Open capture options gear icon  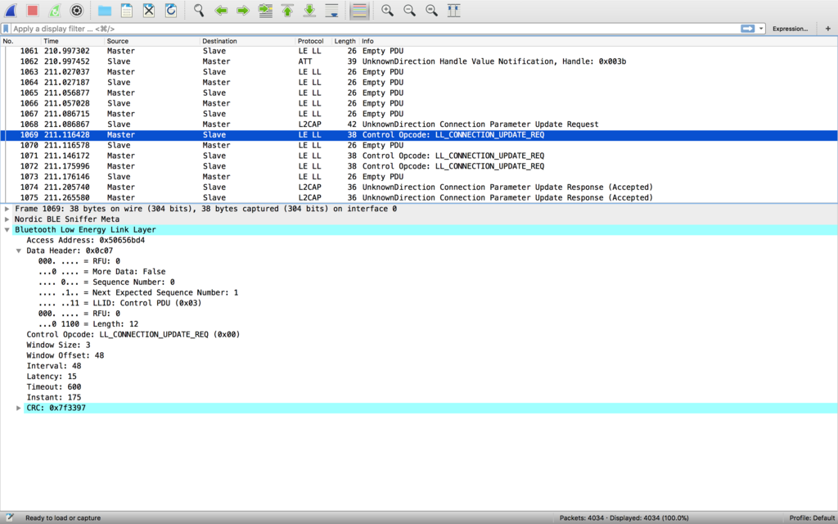pos(77,10)
